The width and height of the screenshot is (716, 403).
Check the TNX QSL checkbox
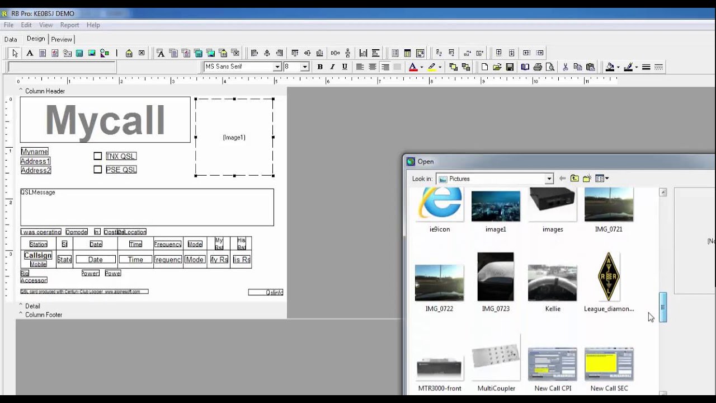pyautogui.click(x=98, y=156)
